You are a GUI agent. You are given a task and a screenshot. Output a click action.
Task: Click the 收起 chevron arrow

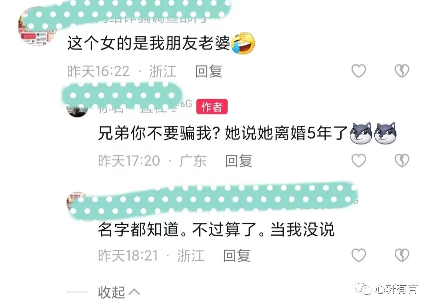(x=134, y=292)
